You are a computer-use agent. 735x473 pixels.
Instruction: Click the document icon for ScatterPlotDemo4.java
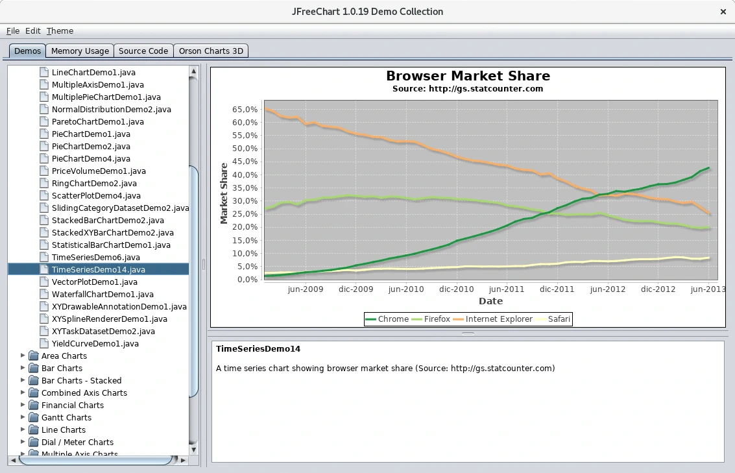pyautogui.click(x=44, y=195)
